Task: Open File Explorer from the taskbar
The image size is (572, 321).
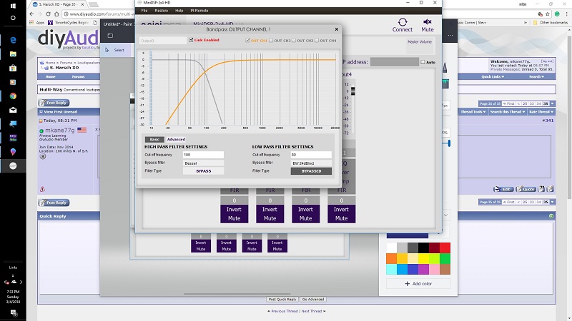Action: (x=13, y=54)
